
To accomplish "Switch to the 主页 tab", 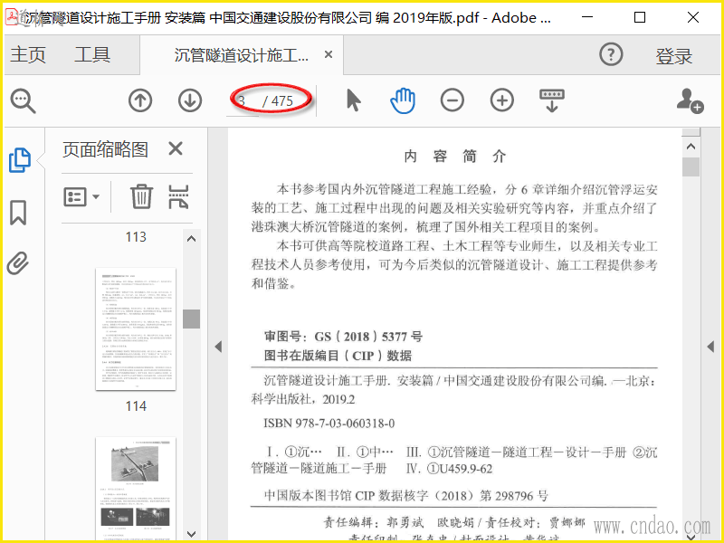I will point(28,54).
